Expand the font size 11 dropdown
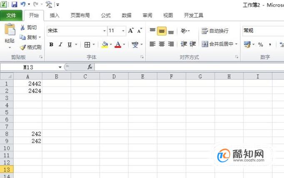Screen dimensions: 284x178 pyautogui.click(x=123, y=31)
